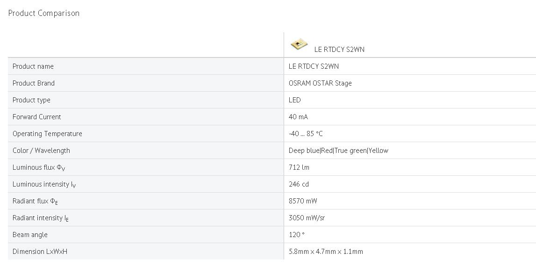Click the 5.8mm x 4.7mm x 1.1mm dimension
536x267 pixels.
click(x=326, y=252)
